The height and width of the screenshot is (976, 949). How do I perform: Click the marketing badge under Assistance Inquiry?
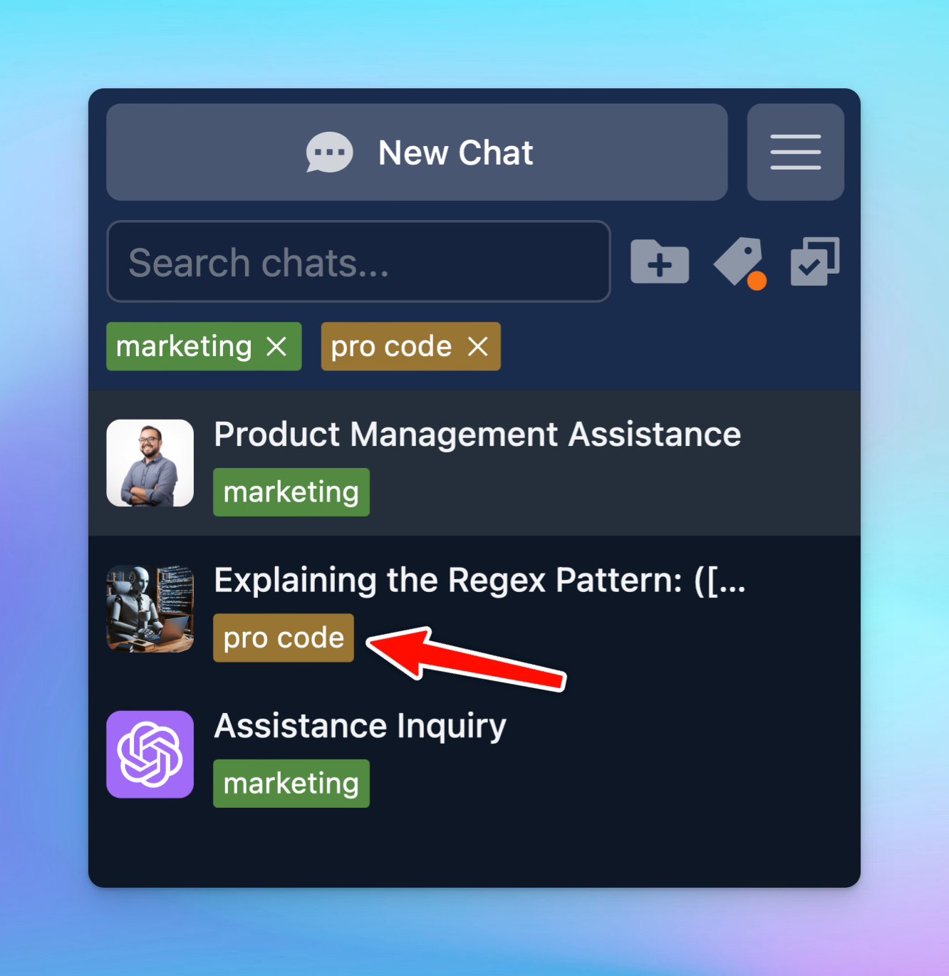(291, 784)
